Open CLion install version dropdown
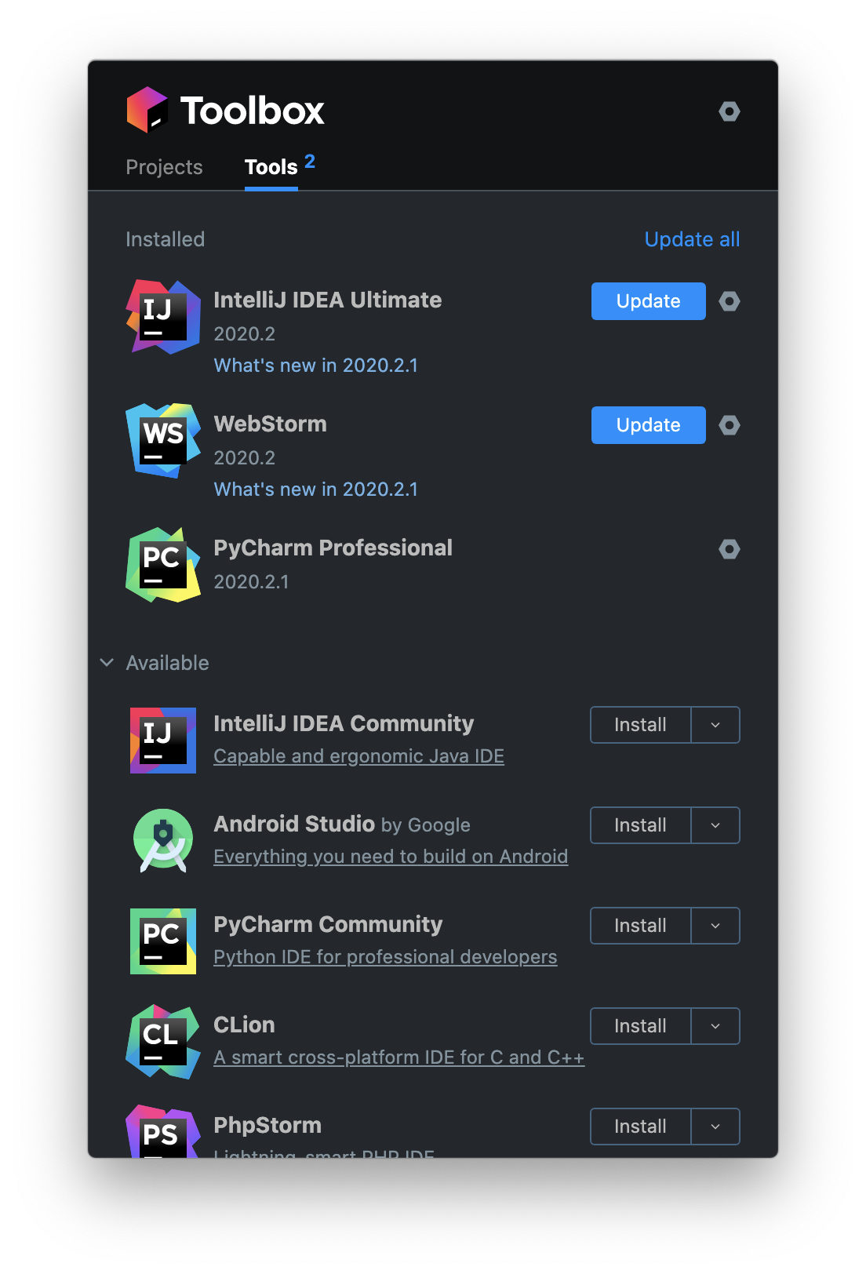The height and width of the screenshot is (1274, 866). click(x=715, y=1026)
